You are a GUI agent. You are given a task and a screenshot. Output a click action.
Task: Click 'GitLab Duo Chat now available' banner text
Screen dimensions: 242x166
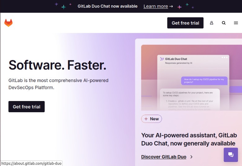click(107, 6)
